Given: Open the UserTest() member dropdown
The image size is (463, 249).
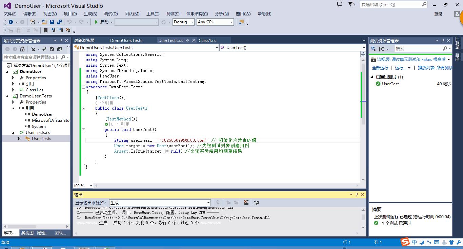Looking at the screenshot, I should (x=293, y=48).
